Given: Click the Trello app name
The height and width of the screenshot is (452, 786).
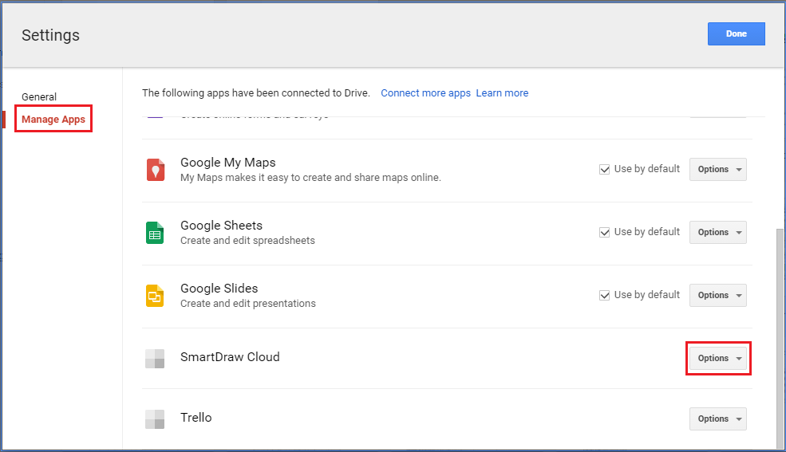Looking at the screenshot, I should 196,418.
